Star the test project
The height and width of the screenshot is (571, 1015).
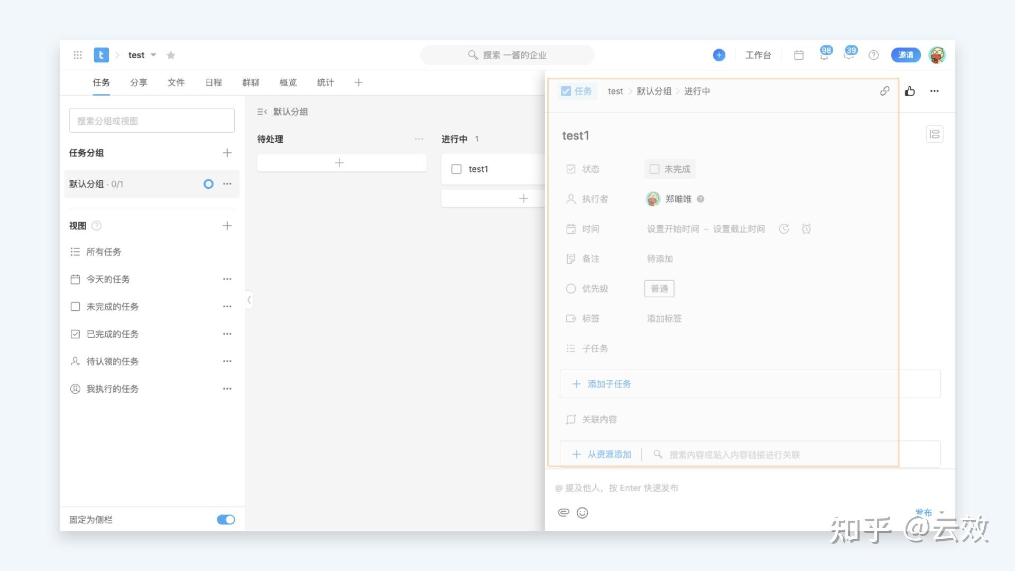click(x=171, y=55)
